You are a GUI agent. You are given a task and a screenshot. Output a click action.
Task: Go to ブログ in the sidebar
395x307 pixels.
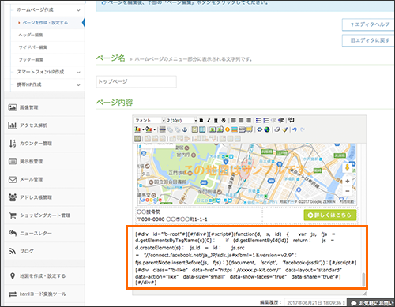44,251
